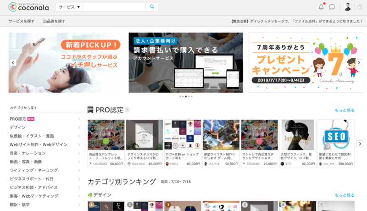Click the magnifier search button
Screen dimensions: 367x211
point(152,7)
